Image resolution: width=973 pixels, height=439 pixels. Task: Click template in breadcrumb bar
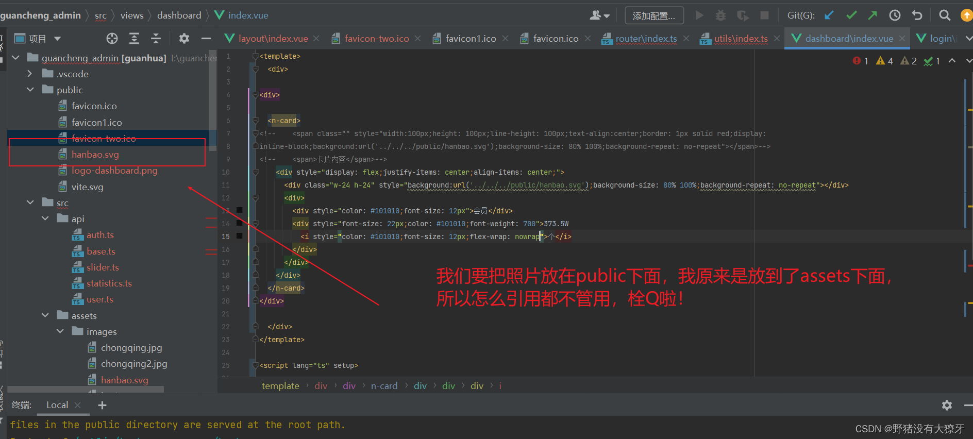click(280, 386)
